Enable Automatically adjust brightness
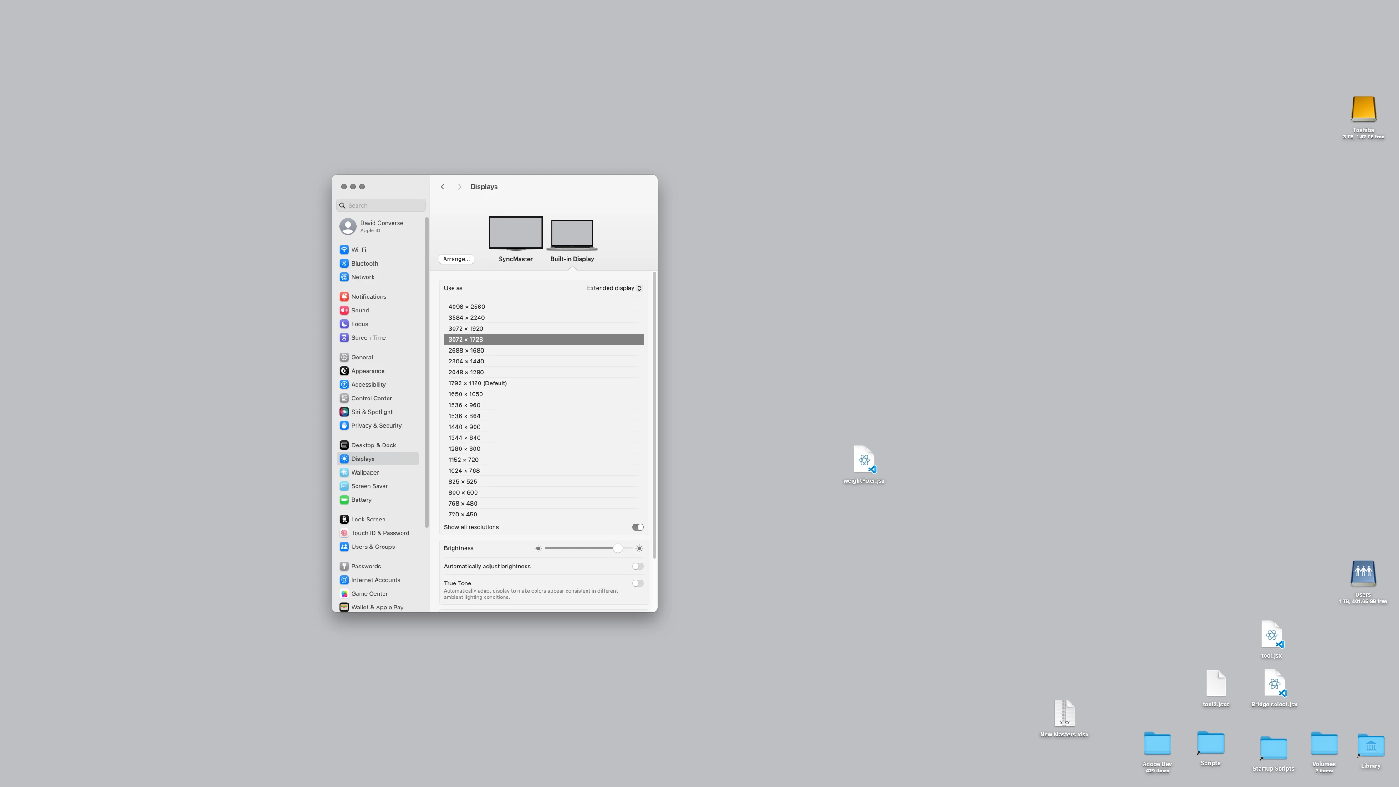Viewport: 1399px width, 787px height. tap(638, 566)
